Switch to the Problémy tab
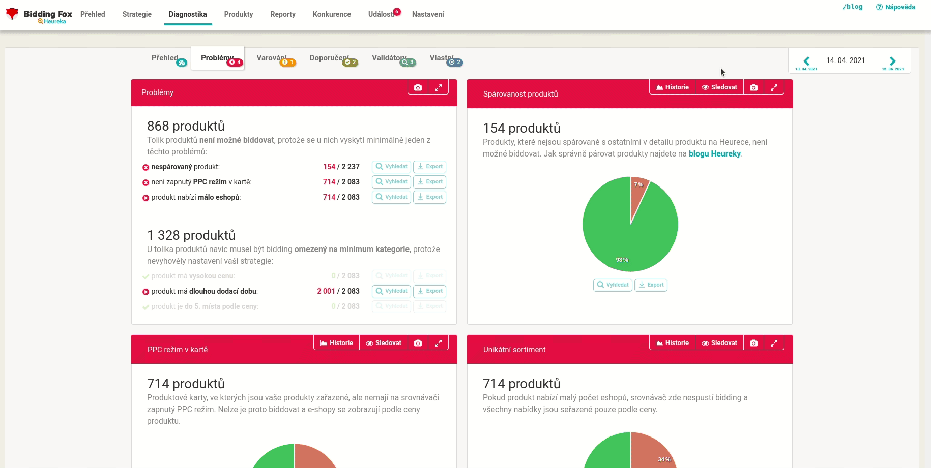 (218, 58)
